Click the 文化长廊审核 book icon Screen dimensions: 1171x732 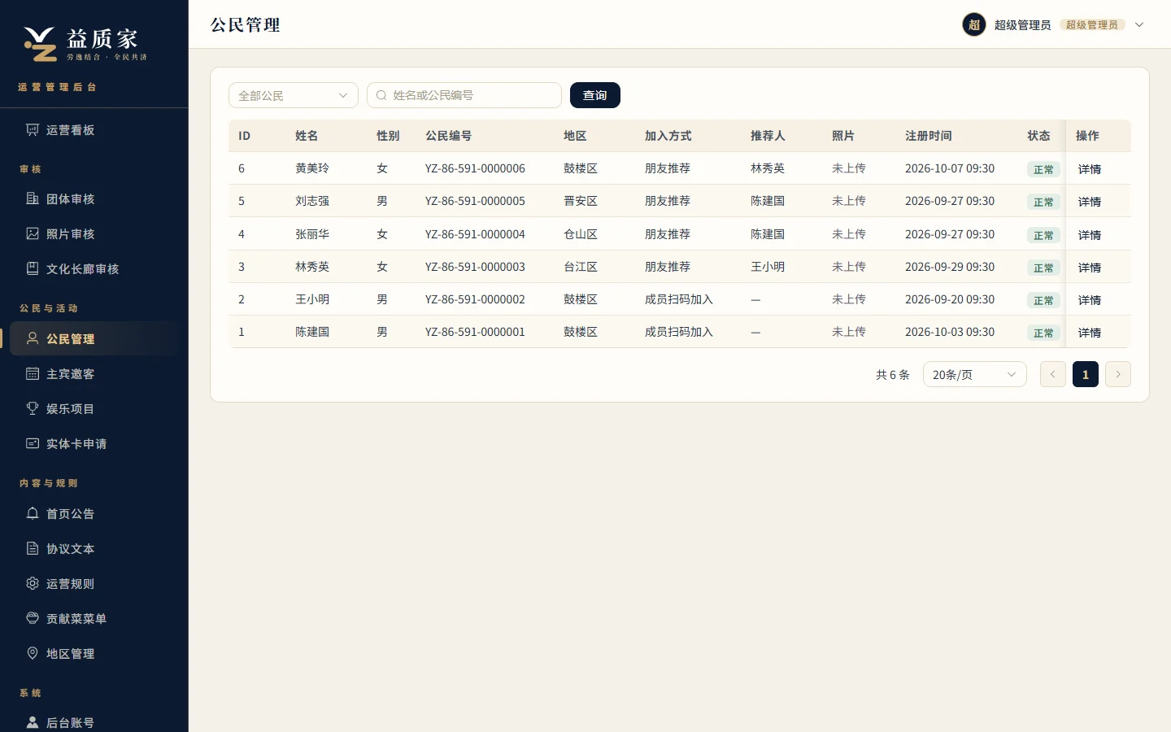33,269
